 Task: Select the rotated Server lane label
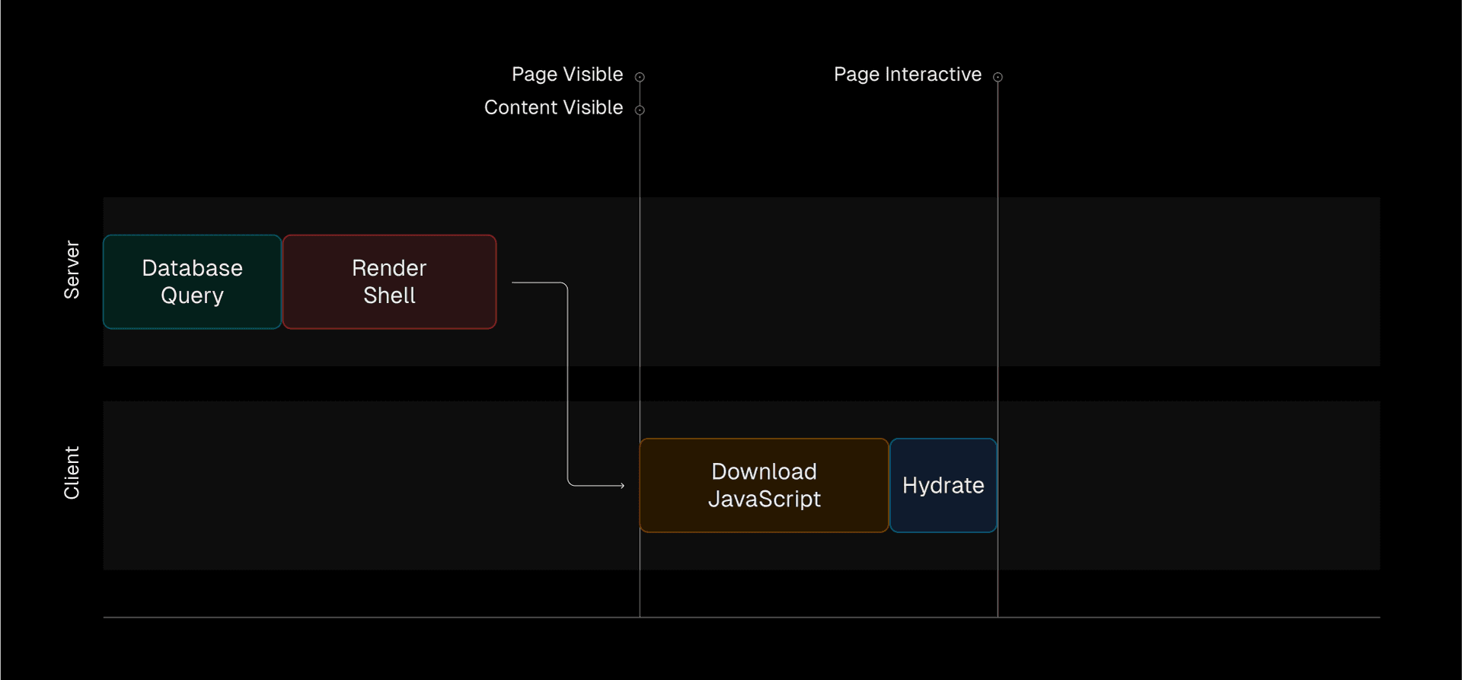pyautogui.click(x=72, y=270)
